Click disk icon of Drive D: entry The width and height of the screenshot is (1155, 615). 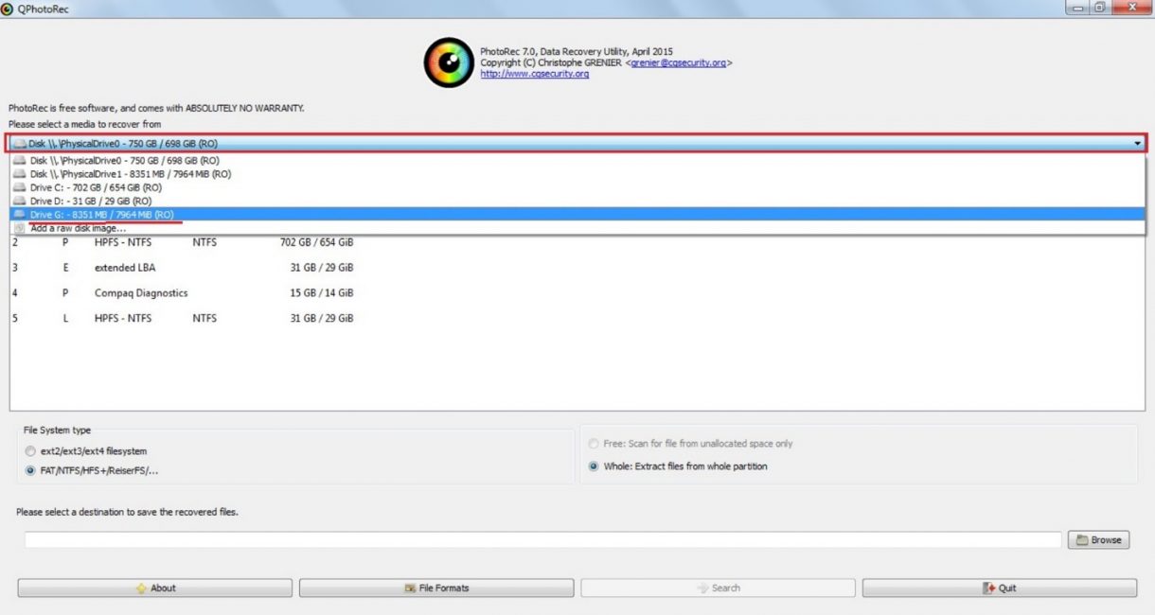coord(20,201)
